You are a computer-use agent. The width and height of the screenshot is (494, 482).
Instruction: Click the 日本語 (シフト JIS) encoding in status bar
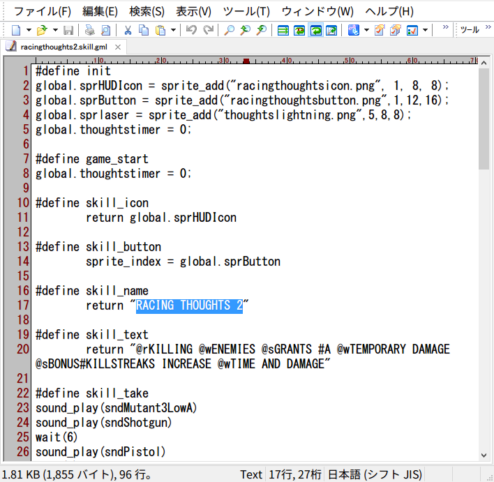click(375, 474)
